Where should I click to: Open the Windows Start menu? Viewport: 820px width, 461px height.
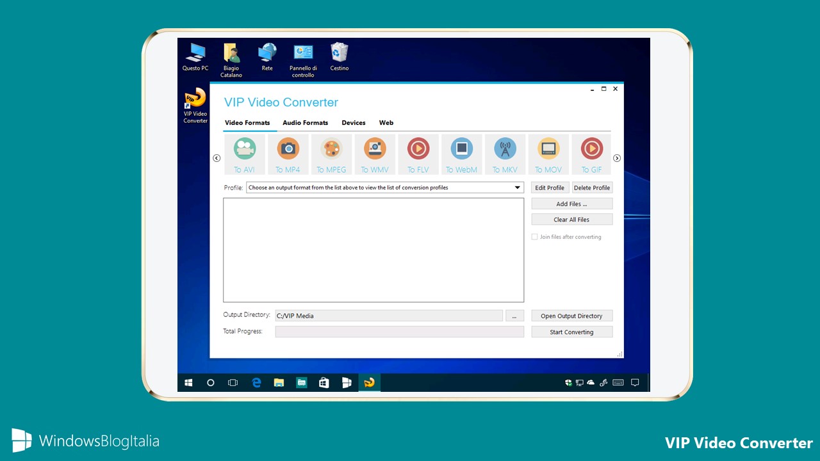(x=188, y=383)
